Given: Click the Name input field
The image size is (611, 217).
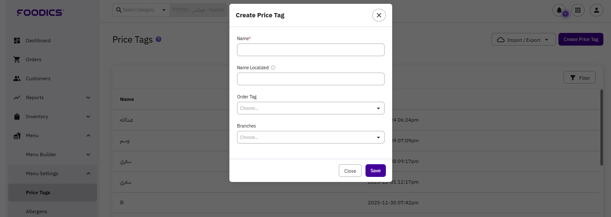Looking at the screenshot, I should [310, 50].
